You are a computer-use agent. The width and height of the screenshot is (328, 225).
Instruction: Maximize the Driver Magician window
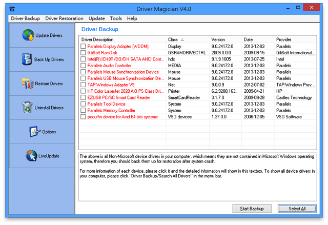coord(298,8)
